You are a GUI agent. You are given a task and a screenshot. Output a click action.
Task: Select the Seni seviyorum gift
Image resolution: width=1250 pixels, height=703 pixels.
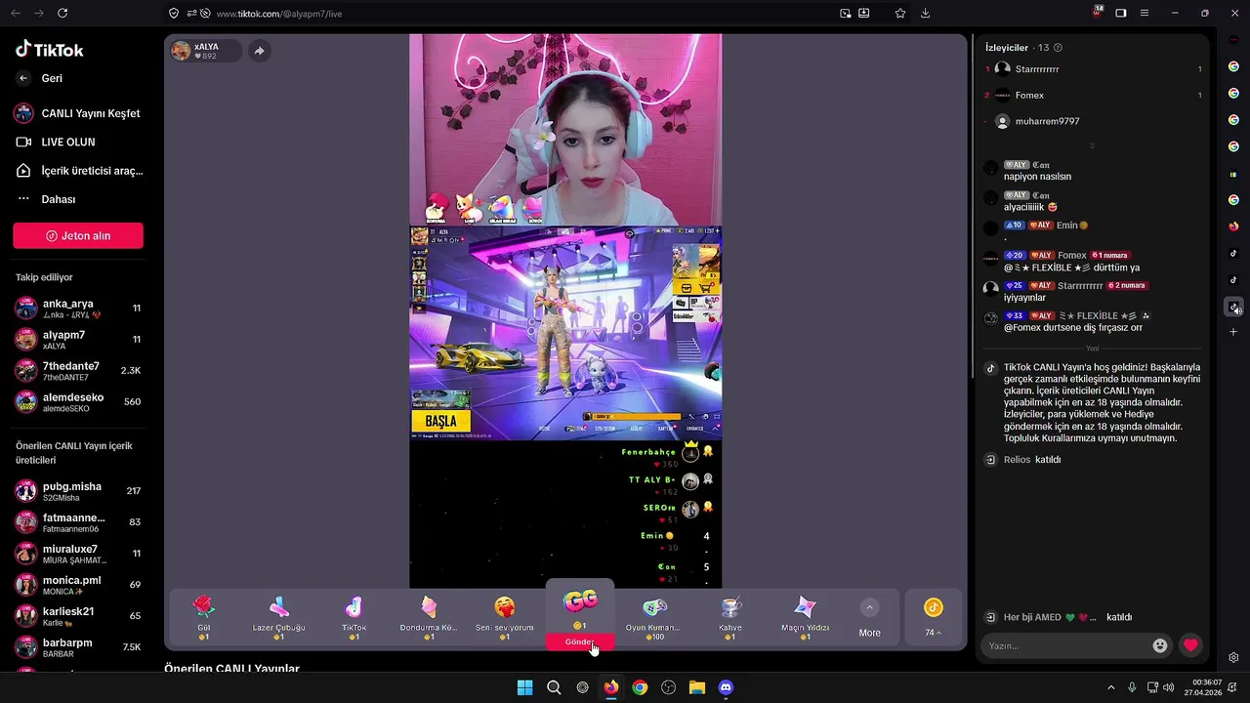pos(504,617)
